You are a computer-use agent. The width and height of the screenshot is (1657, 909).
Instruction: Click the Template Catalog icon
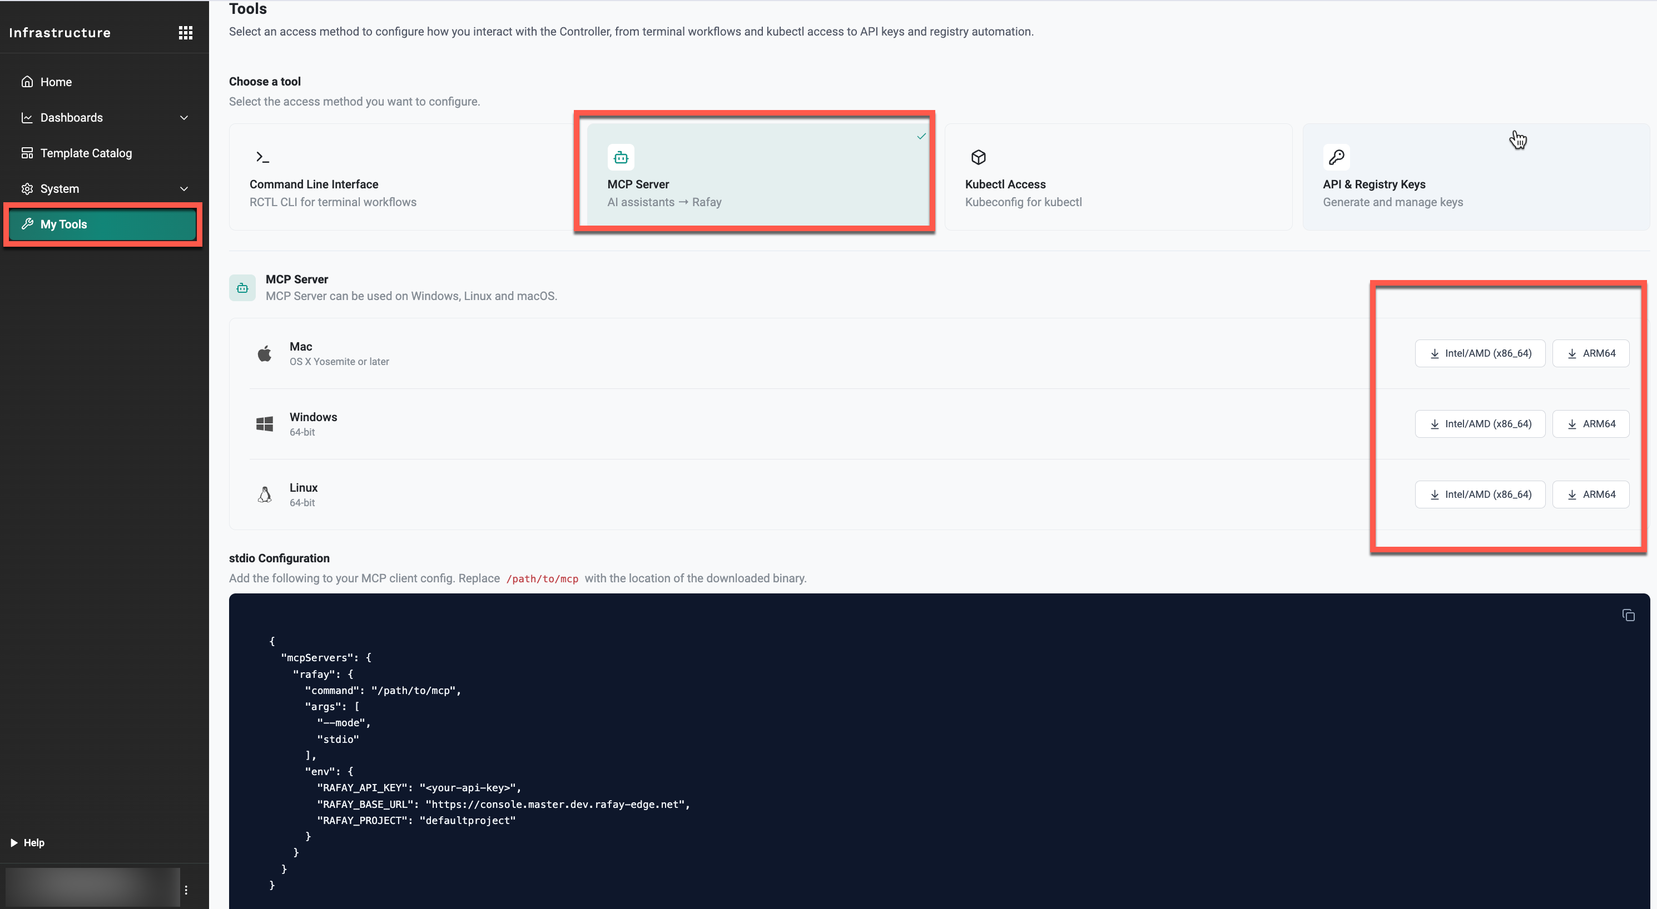click(27, 153)
